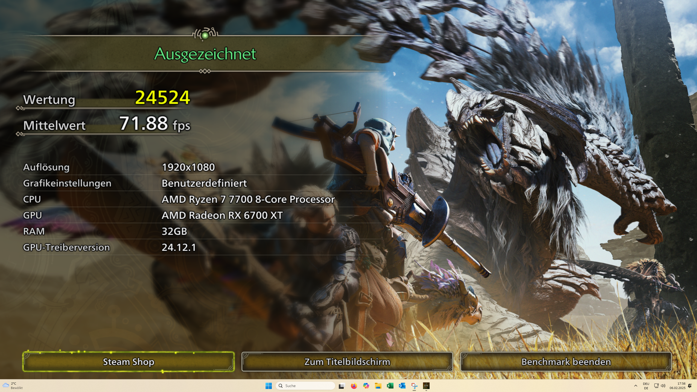
Task: Select the running benchmark app icon in taskbar
Action: (426, 385)
